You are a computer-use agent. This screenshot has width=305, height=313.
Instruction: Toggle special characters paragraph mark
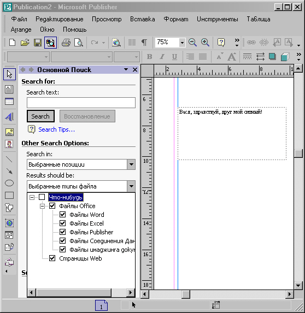144,43
